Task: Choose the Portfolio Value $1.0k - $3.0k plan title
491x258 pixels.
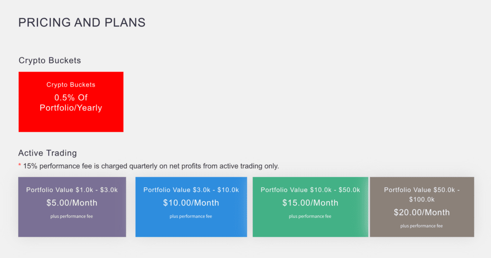Action: coord(72,190)
